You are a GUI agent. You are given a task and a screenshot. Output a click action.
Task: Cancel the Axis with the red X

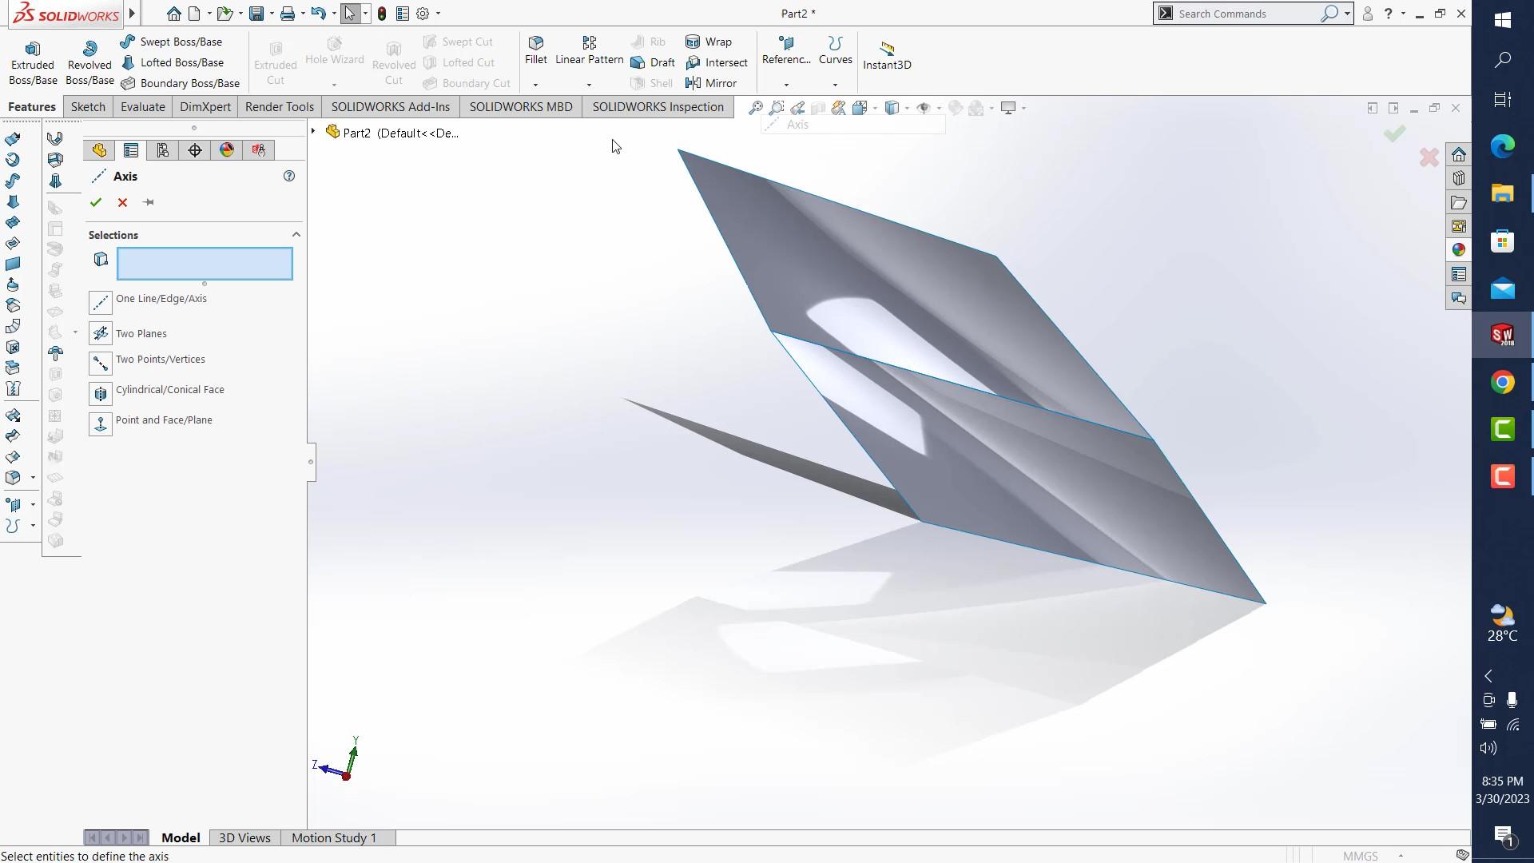point(122,202)
